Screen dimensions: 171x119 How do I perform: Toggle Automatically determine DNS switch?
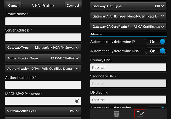pos(155,51)
